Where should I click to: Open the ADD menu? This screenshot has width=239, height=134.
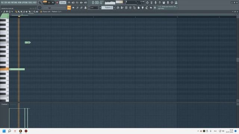coord(9,3)
